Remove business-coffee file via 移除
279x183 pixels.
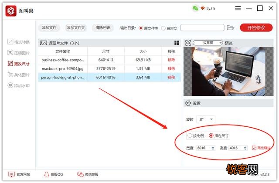tap(171, 60)
